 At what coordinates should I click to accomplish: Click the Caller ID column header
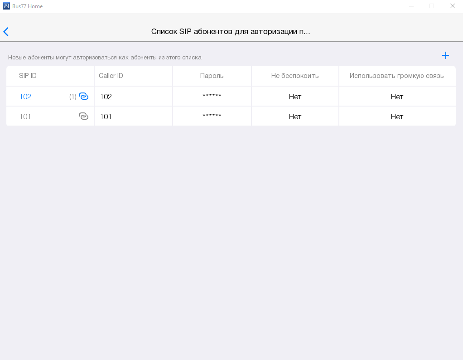coord(111,76)
